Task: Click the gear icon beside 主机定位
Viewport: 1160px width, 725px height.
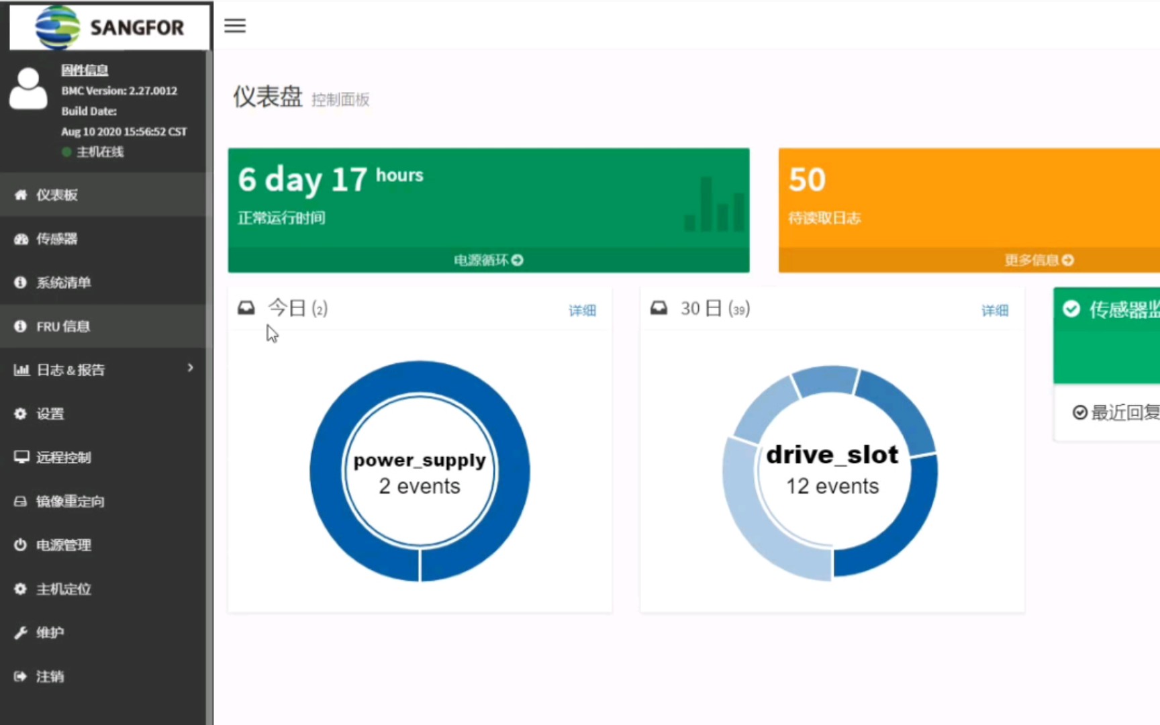Action: pos(21,589)
